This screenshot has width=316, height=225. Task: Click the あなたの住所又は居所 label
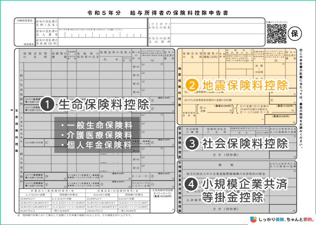point(159,40)
